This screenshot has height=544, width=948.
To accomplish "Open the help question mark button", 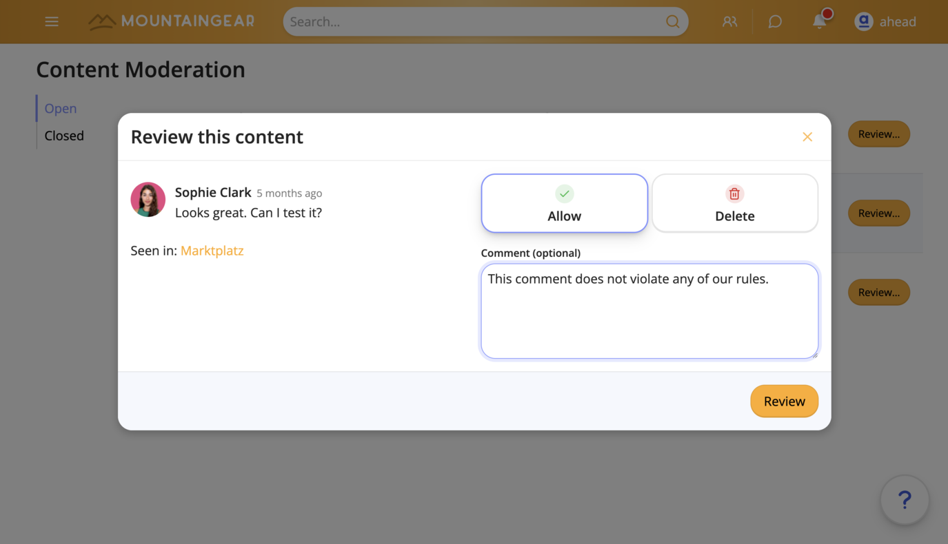I will [905, 500].
